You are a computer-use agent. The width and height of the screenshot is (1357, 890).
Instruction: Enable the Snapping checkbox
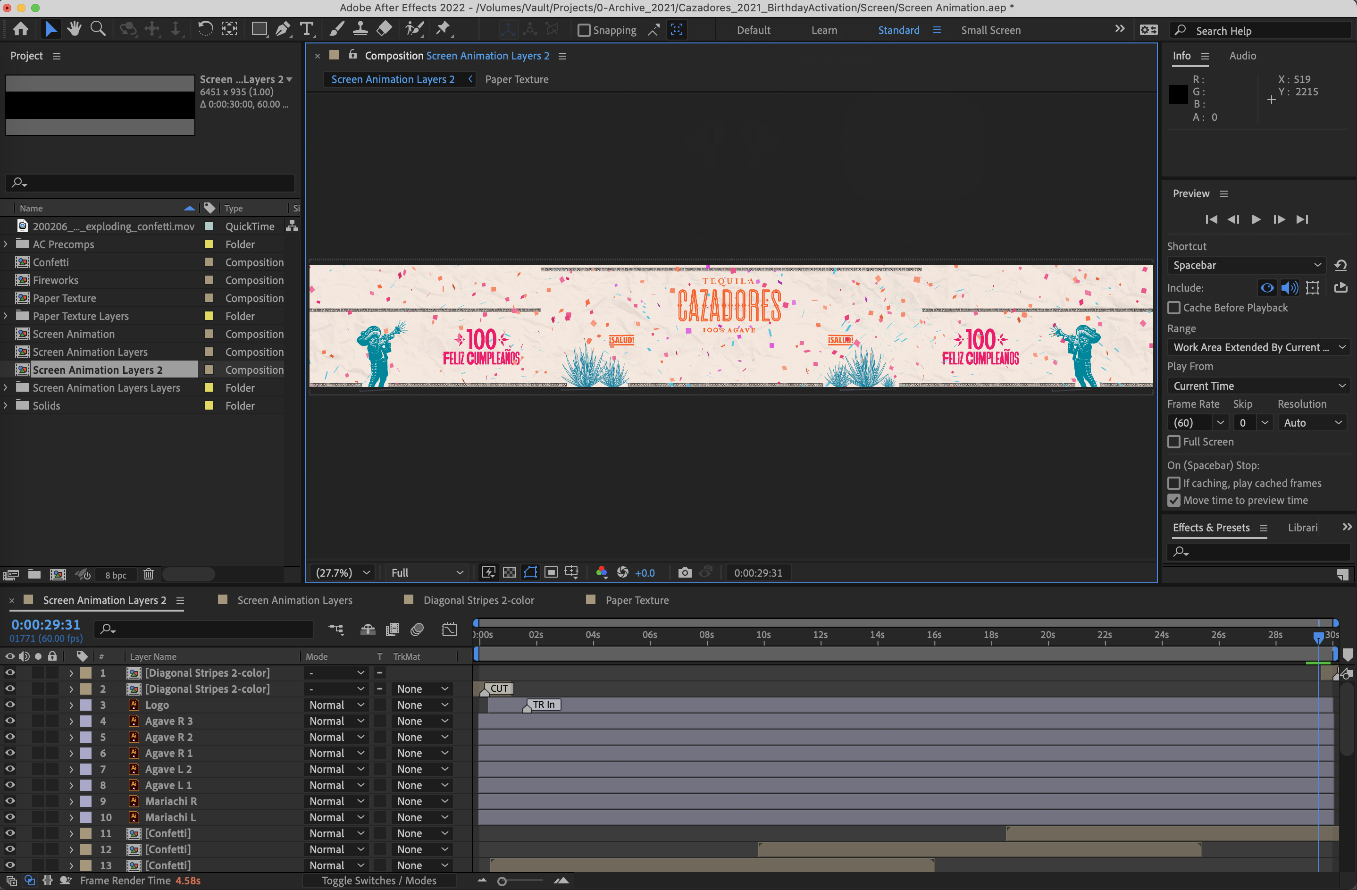pyautogui.click(x=584, y=30)
